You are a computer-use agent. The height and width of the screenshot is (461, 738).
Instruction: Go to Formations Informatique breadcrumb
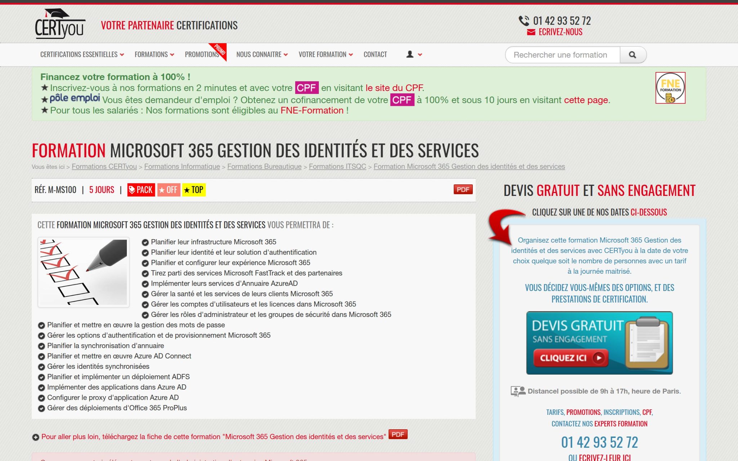pyautogui.click(x=182, y=166)
